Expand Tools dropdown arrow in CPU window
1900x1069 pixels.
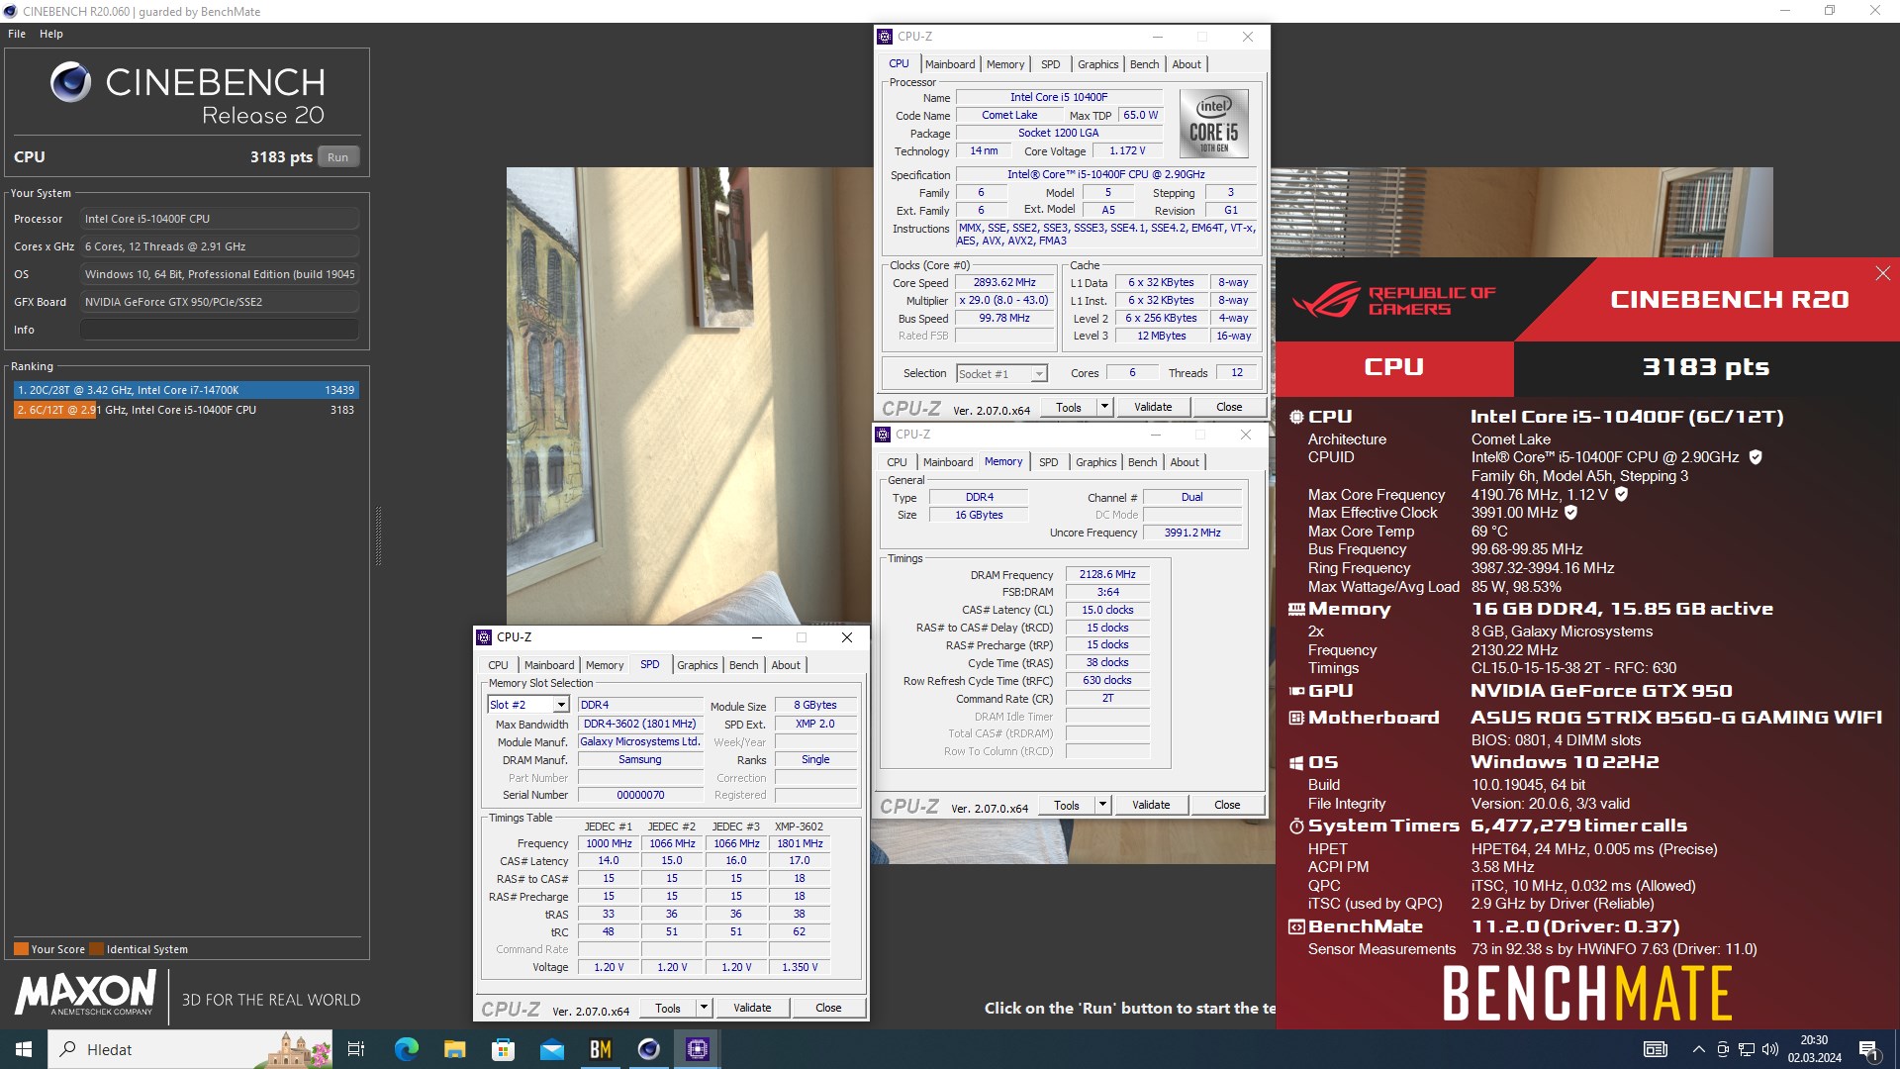[1104, 407]
